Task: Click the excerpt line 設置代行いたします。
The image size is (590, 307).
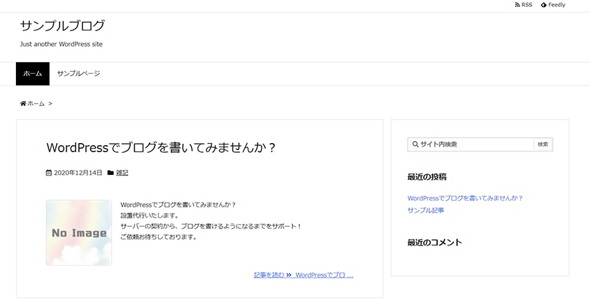Action: pos(150,216)
